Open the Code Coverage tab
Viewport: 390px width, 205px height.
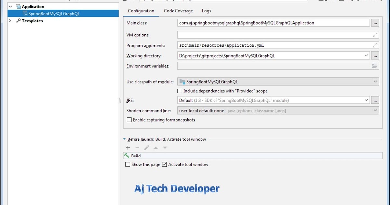point(178,11)
